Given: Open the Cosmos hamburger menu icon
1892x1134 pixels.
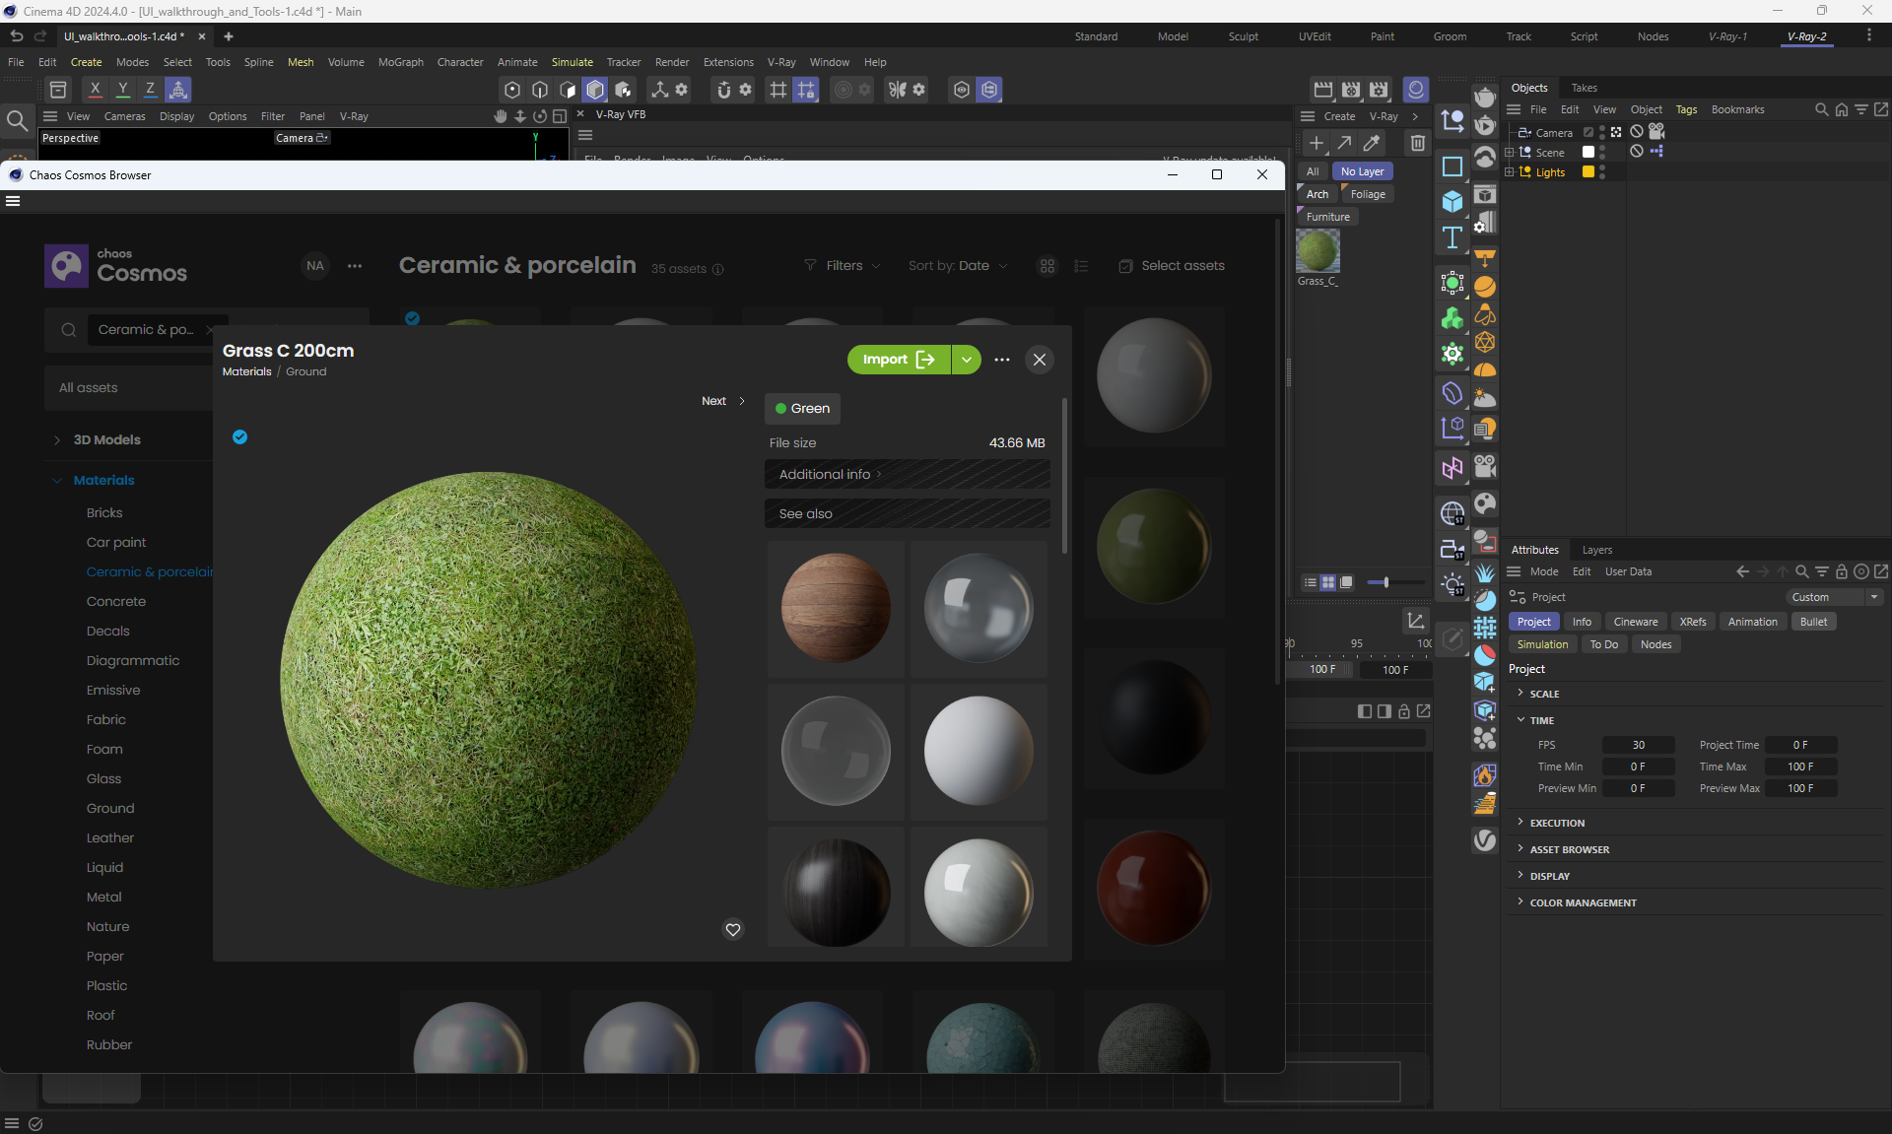Looking at the screenshot, I should [x=13, y=201].
